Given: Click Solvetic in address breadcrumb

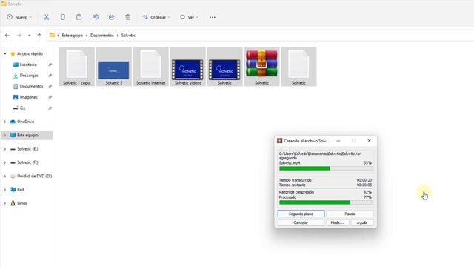Looking at the screenshot, I should pyautogui.click(x=128, y=36).
